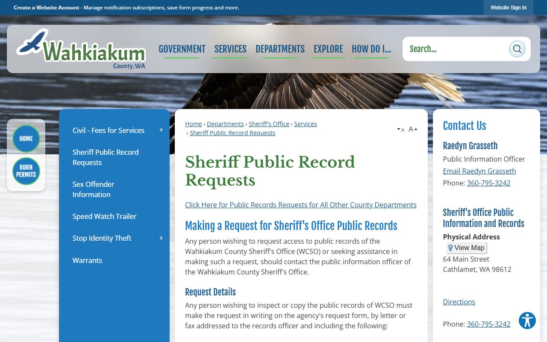Open the Directions link

coord(459,302)
